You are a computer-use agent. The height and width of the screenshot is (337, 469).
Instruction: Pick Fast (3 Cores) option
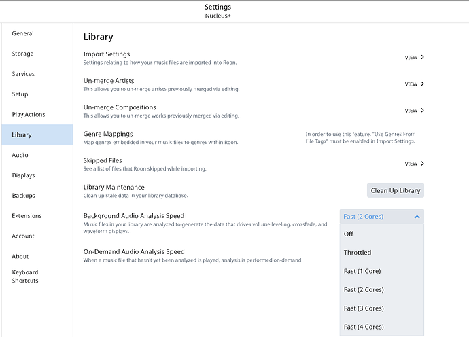tap(382, 308)
